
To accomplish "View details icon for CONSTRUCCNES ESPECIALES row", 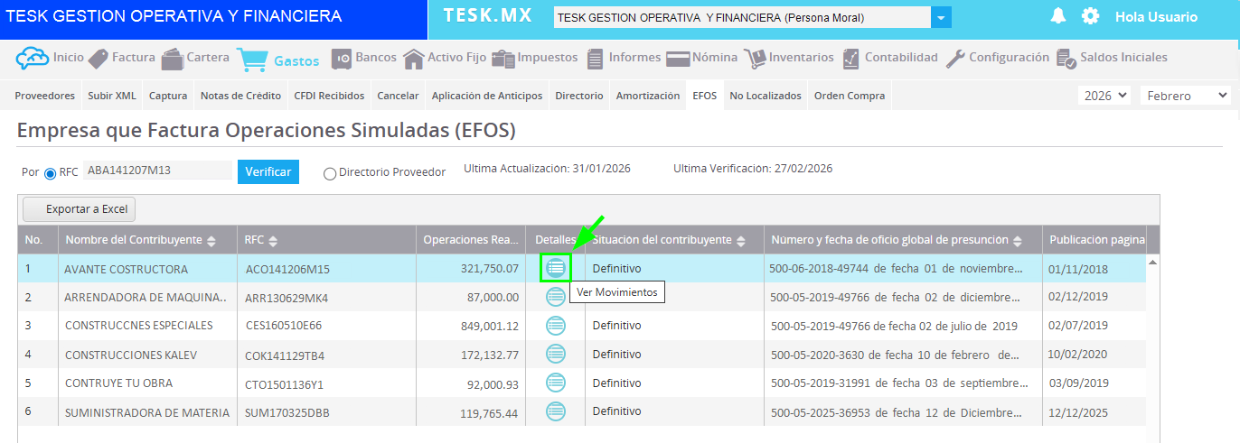I will click(556, 326).
